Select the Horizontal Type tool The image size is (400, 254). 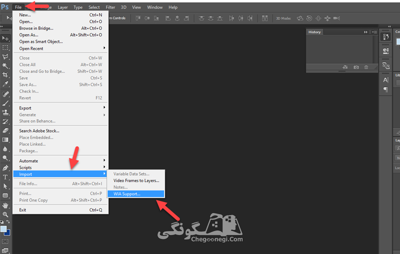pyautogui.click(x=5, y=177)
